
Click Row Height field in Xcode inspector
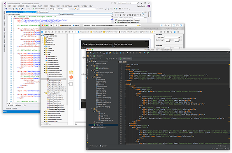pos(173,37)
